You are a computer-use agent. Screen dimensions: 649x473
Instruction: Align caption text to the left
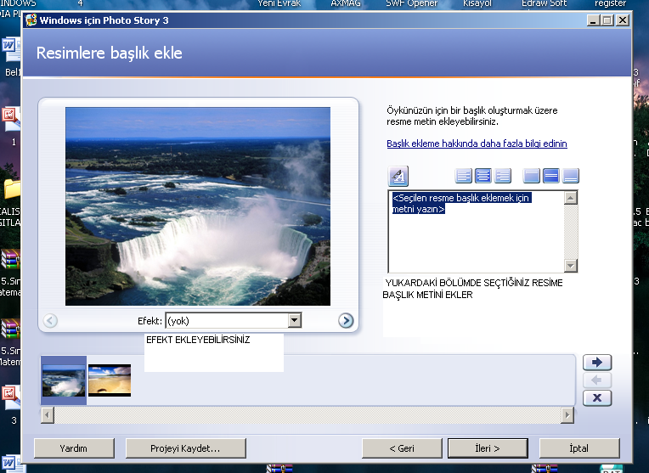(x=464, y=176)
